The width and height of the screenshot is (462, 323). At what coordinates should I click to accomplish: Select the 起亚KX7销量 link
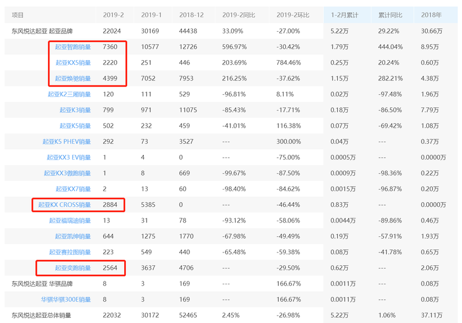click(73, 189)
